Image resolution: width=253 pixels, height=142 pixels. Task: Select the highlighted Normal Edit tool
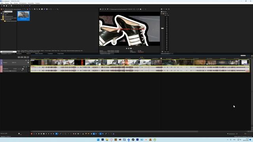tap(57, 134)
